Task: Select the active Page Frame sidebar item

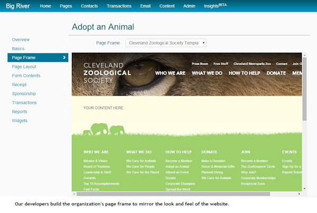Action: pos(38,58)
